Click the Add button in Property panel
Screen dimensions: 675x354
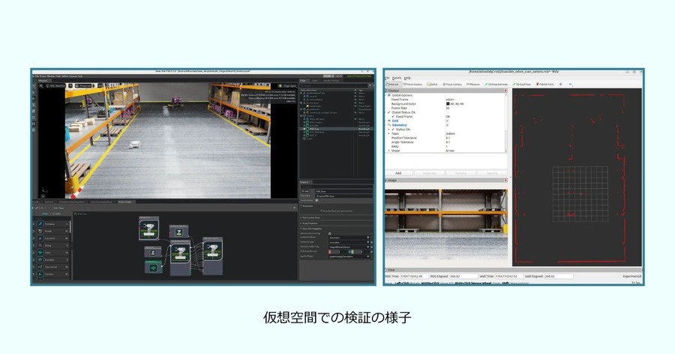click(x=305, y=191)
